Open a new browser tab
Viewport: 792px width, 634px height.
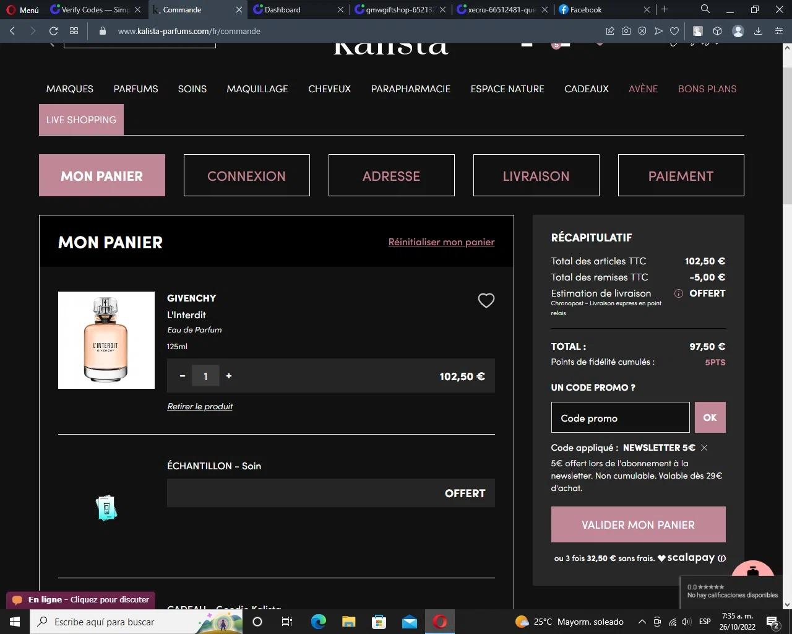click(x=665, y=9)
